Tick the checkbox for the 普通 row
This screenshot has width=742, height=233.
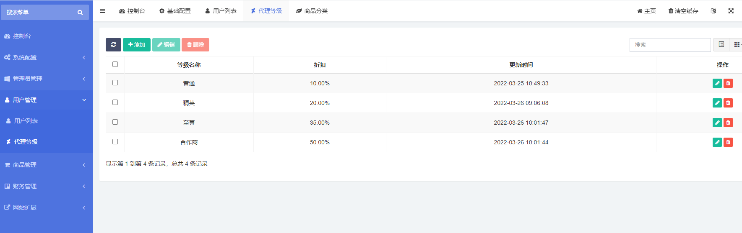point(115,83)
